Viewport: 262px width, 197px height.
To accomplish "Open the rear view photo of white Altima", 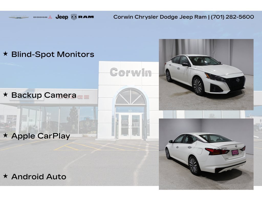I will tap(206, 154).
